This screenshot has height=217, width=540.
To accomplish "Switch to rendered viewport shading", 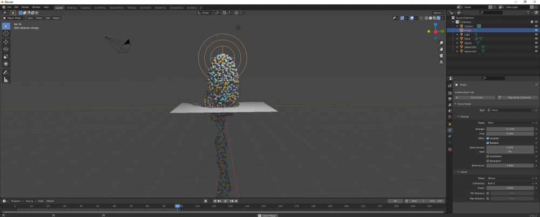I will click(x=438, y=18).
